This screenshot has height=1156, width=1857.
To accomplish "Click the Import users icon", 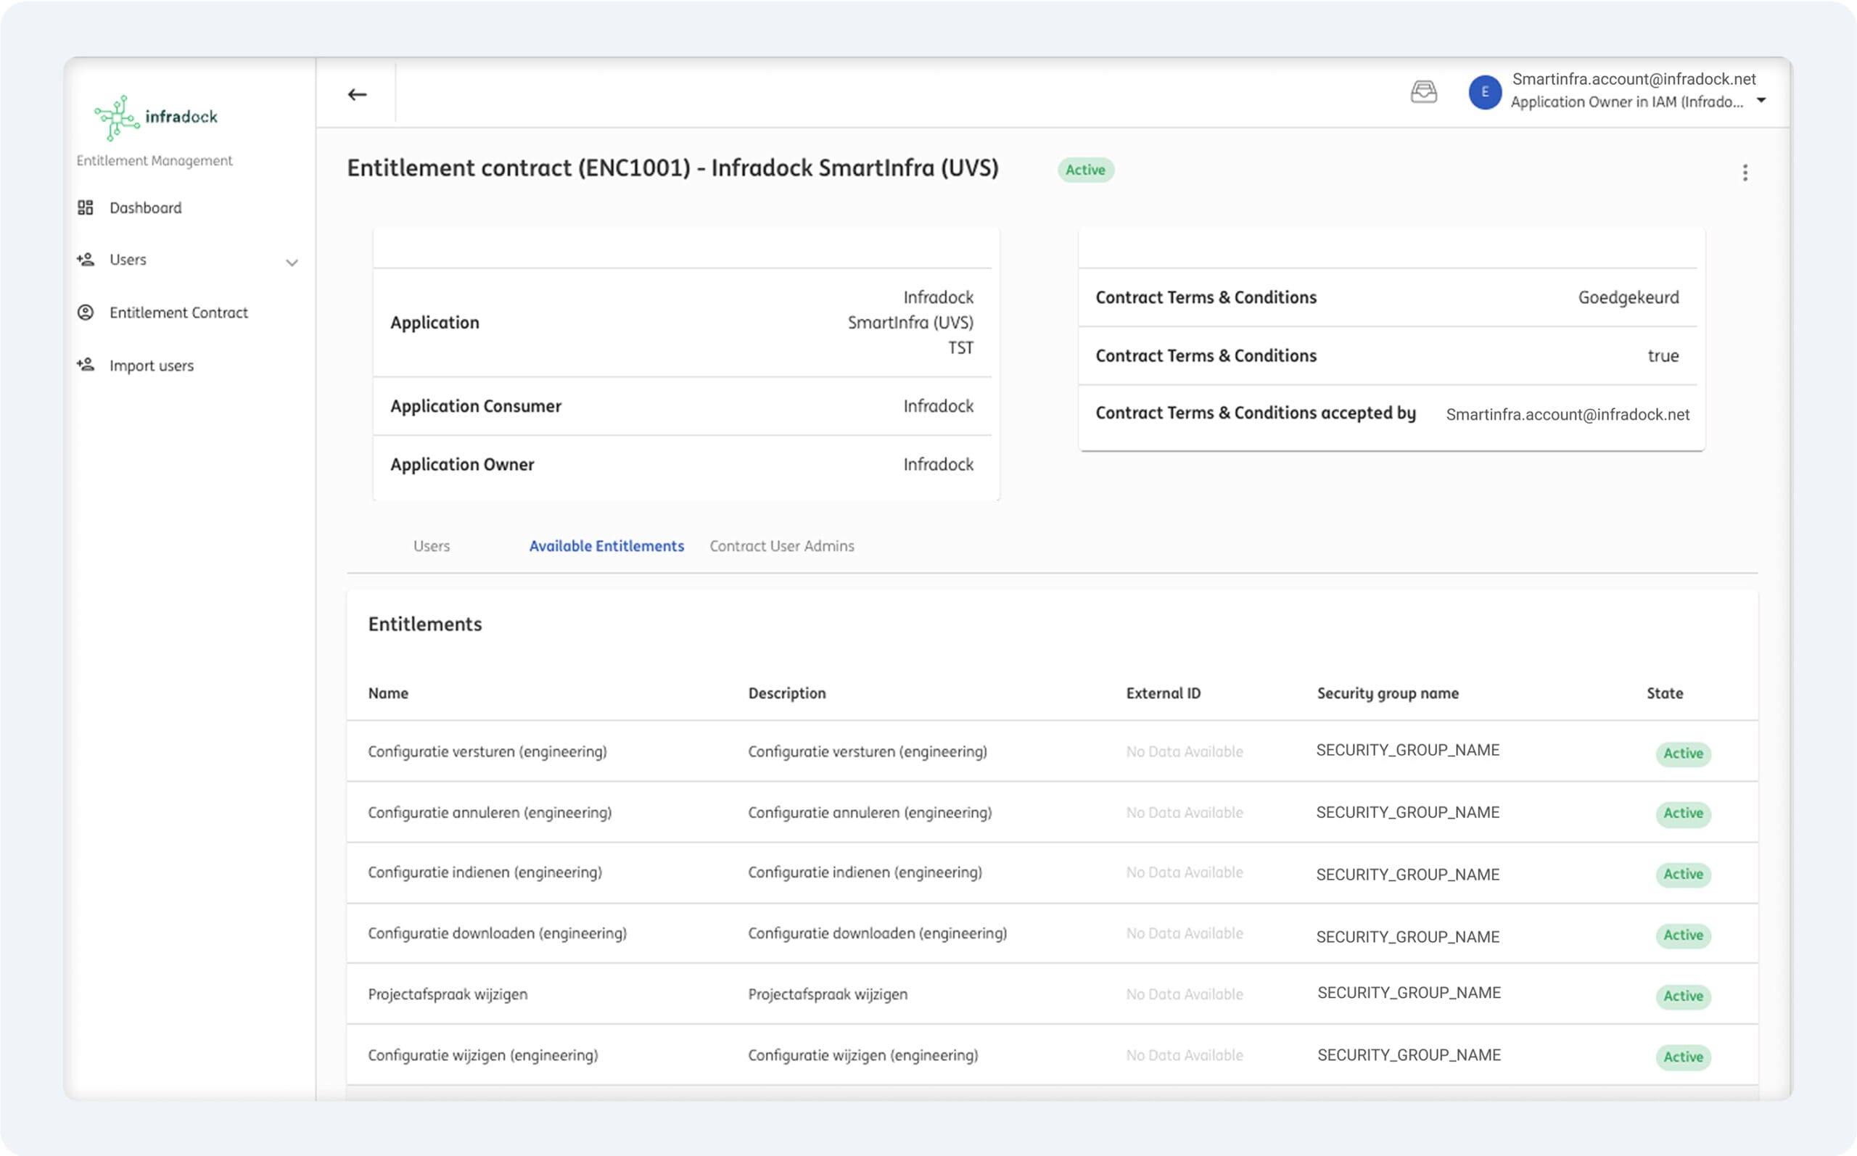I will 86,366.
